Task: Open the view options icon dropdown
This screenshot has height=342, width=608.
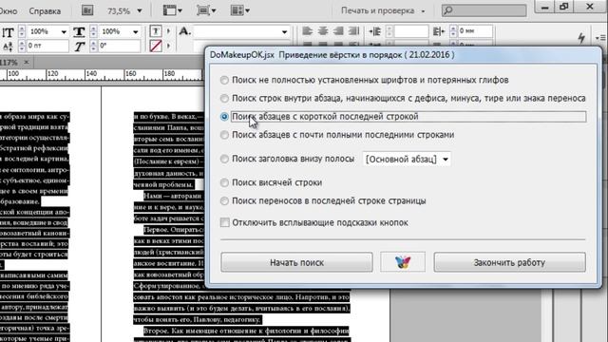Action: click(173, 10)
